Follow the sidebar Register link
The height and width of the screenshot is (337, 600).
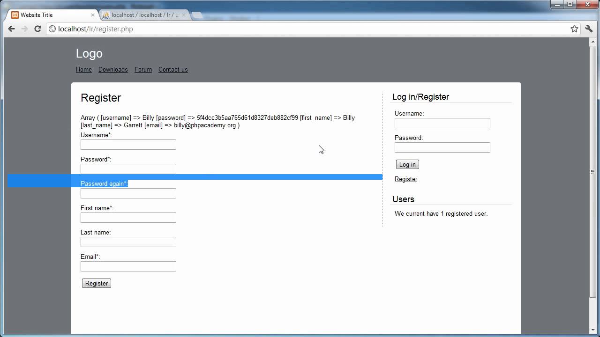(x=406, y=179)
